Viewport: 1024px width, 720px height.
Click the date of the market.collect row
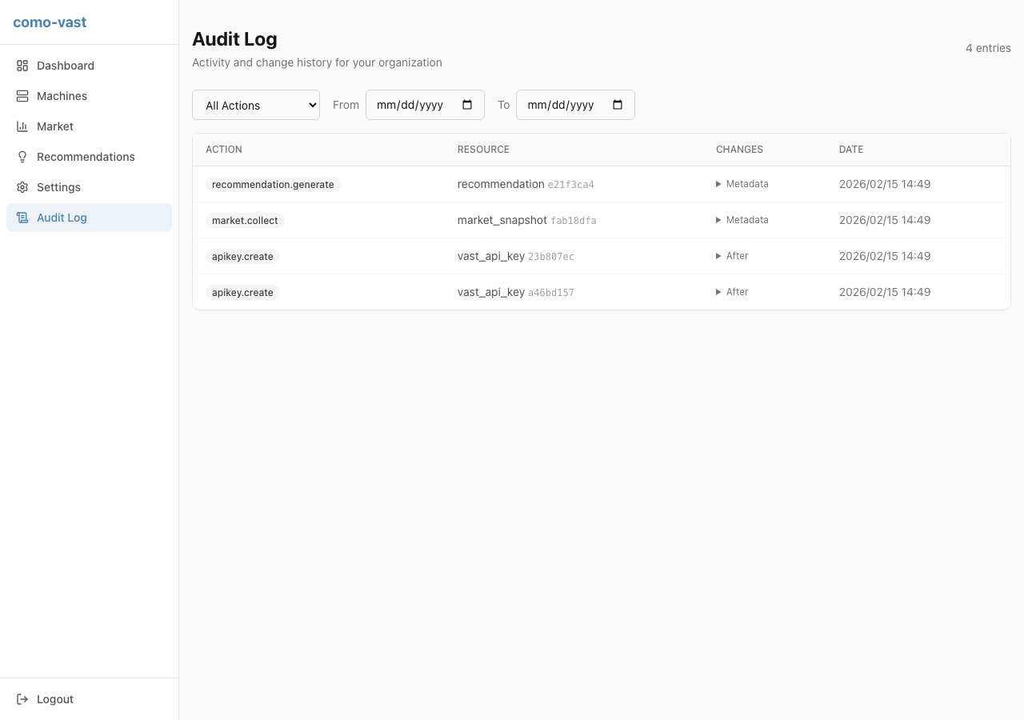(x=885, y=220)
